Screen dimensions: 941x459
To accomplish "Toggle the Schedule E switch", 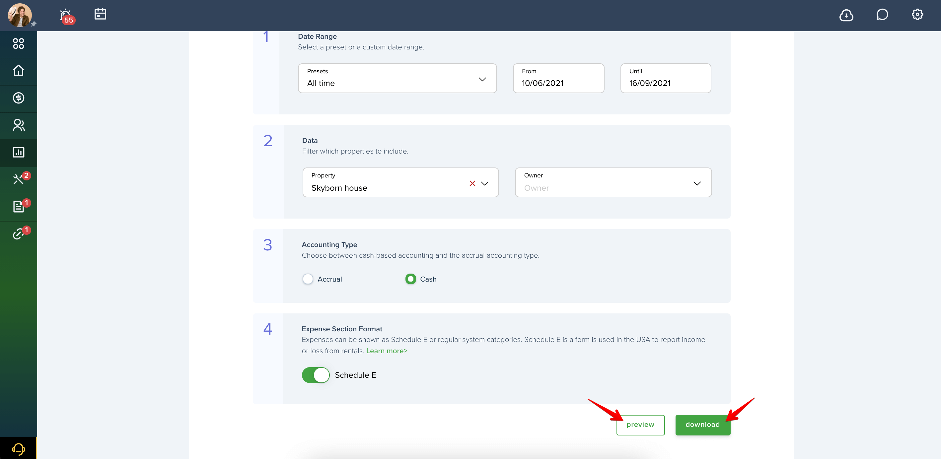I will click(x=316, y=375).
